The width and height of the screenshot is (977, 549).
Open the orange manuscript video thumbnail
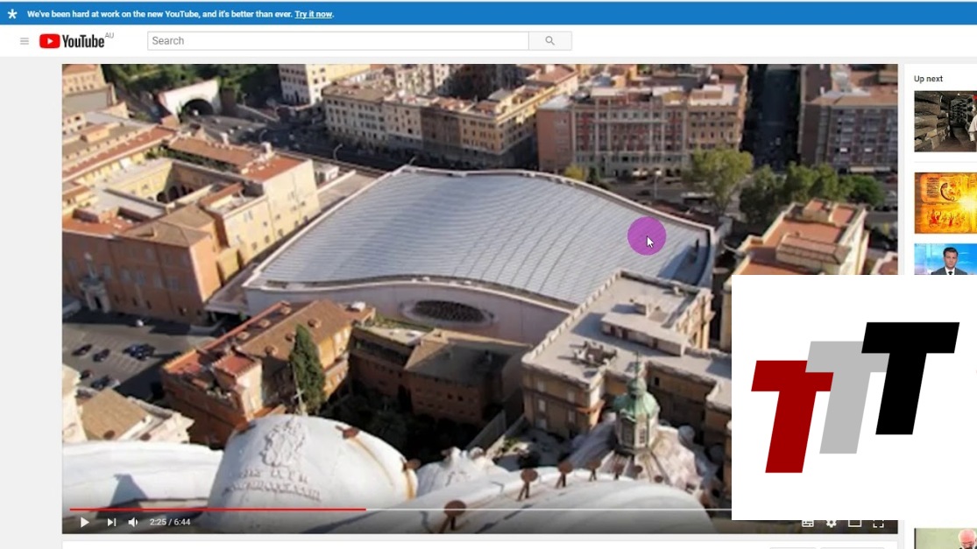tap(945, 202)
